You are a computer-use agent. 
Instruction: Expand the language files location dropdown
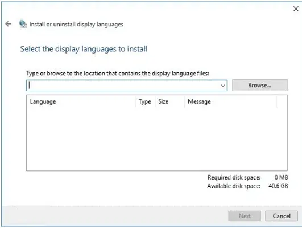223,85
